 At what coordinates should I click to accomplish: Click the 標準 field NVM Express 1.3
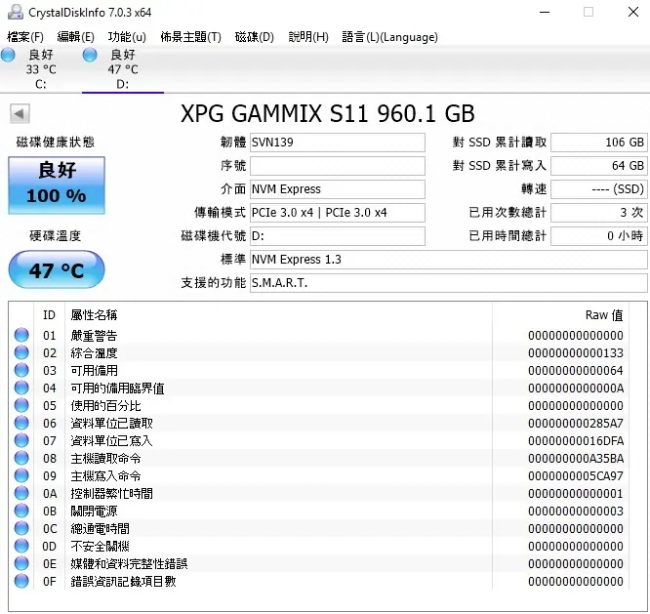coord(449,260)
